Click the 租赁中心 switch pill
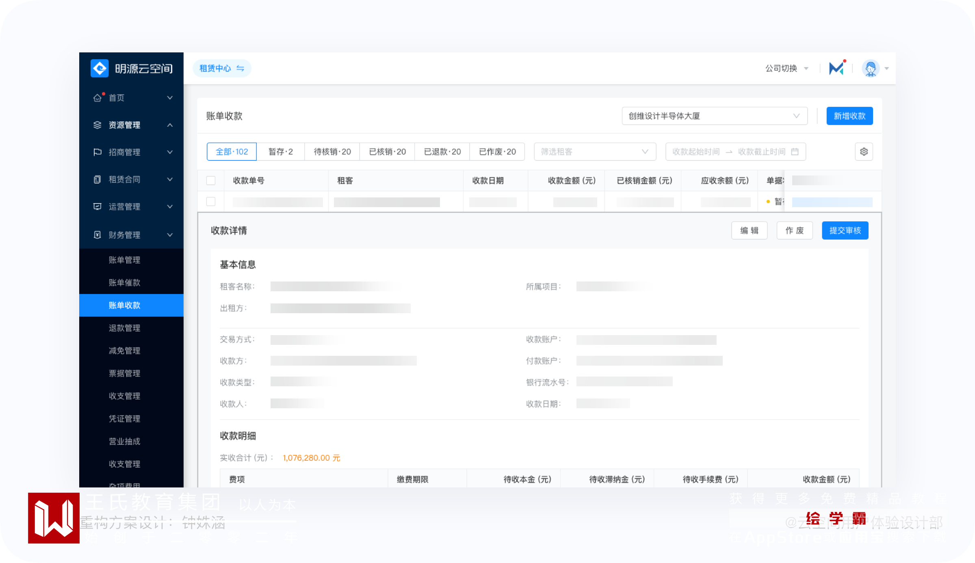 (x=221, y=68)
